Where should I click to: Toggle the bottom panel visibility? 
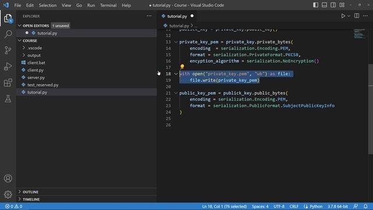pos(324,5)
